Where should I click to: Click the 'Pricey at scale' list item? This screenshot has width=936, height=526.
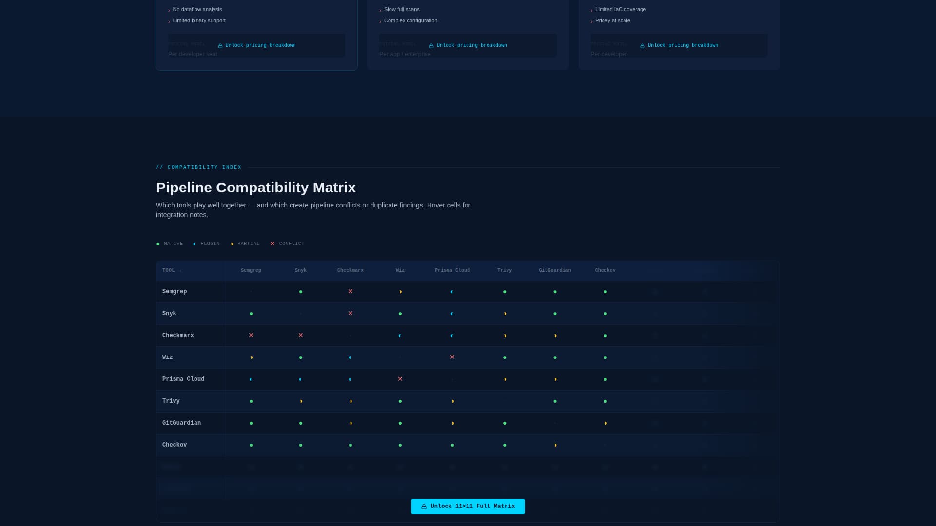tap(610, 20)
